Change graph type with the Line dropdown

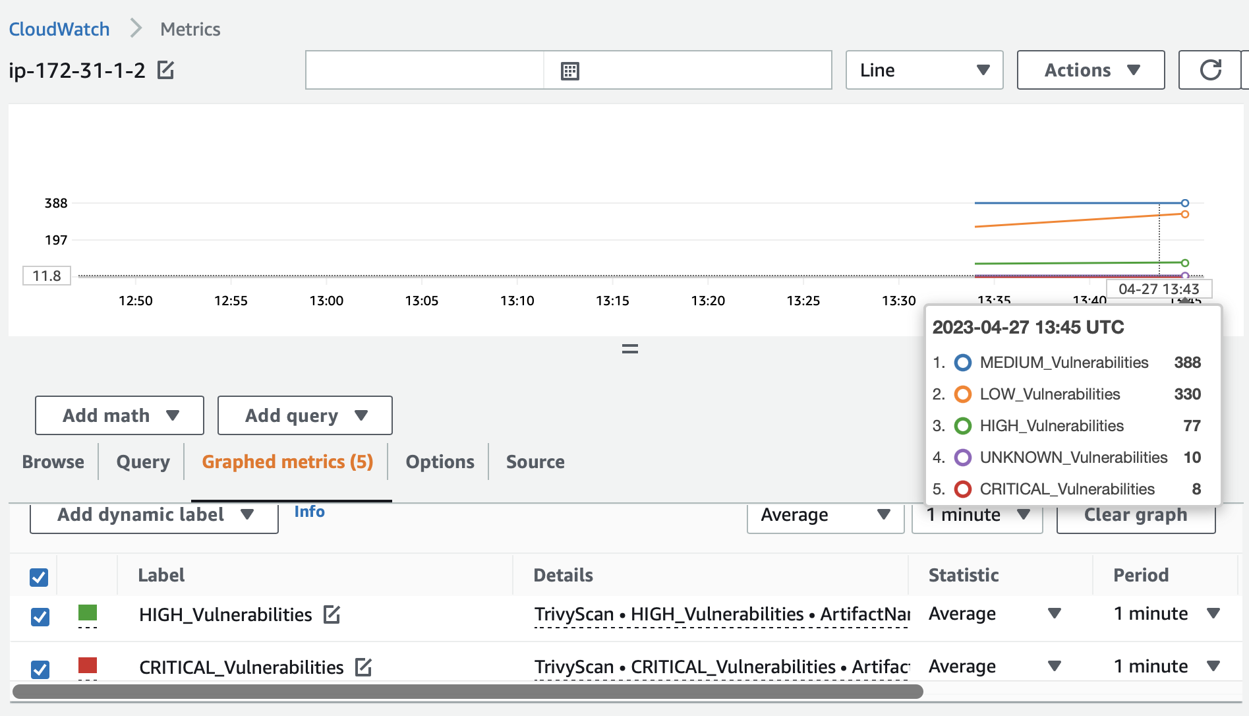click(x=923, y=70)
